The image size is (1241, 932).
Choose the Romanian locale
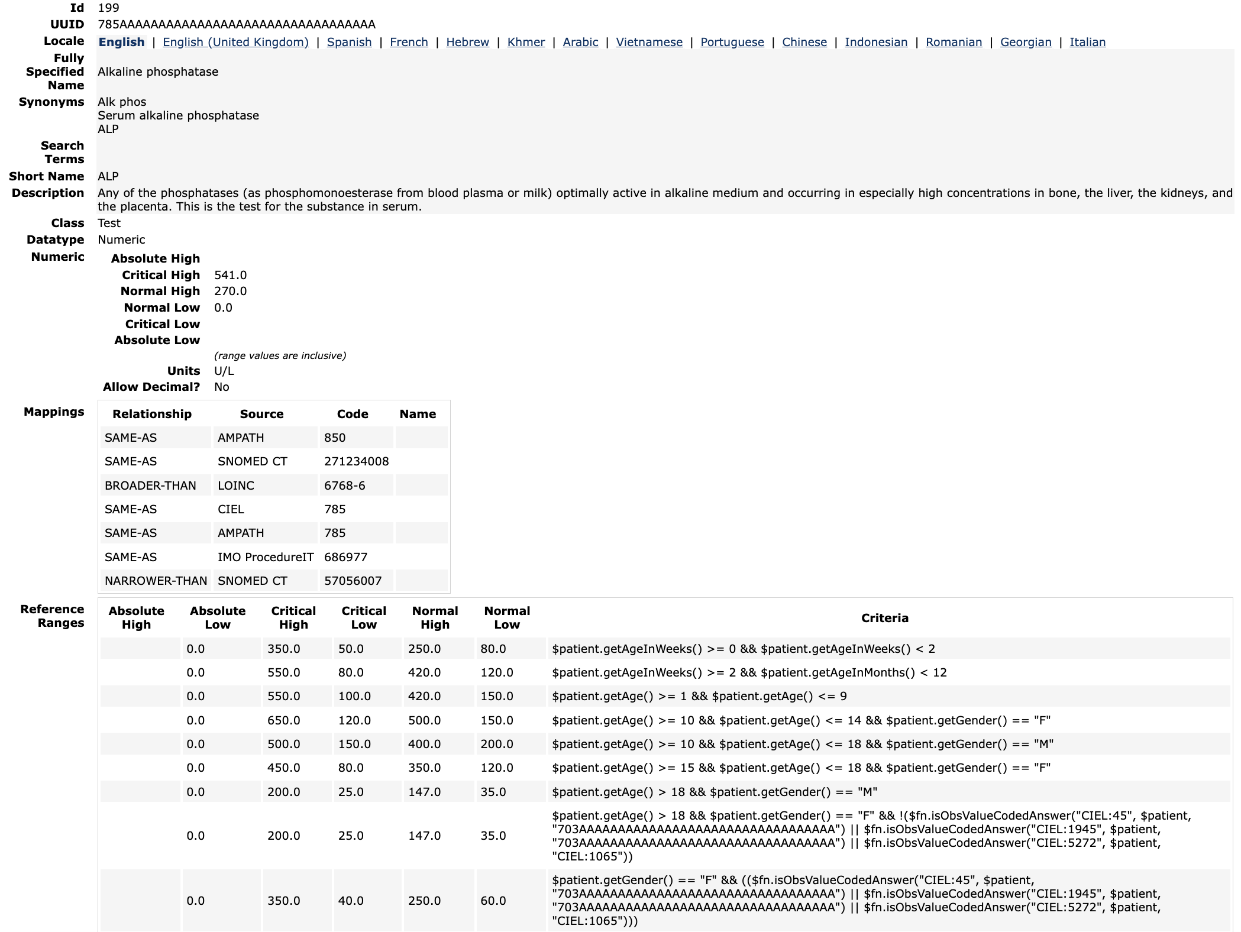[954, 42]
